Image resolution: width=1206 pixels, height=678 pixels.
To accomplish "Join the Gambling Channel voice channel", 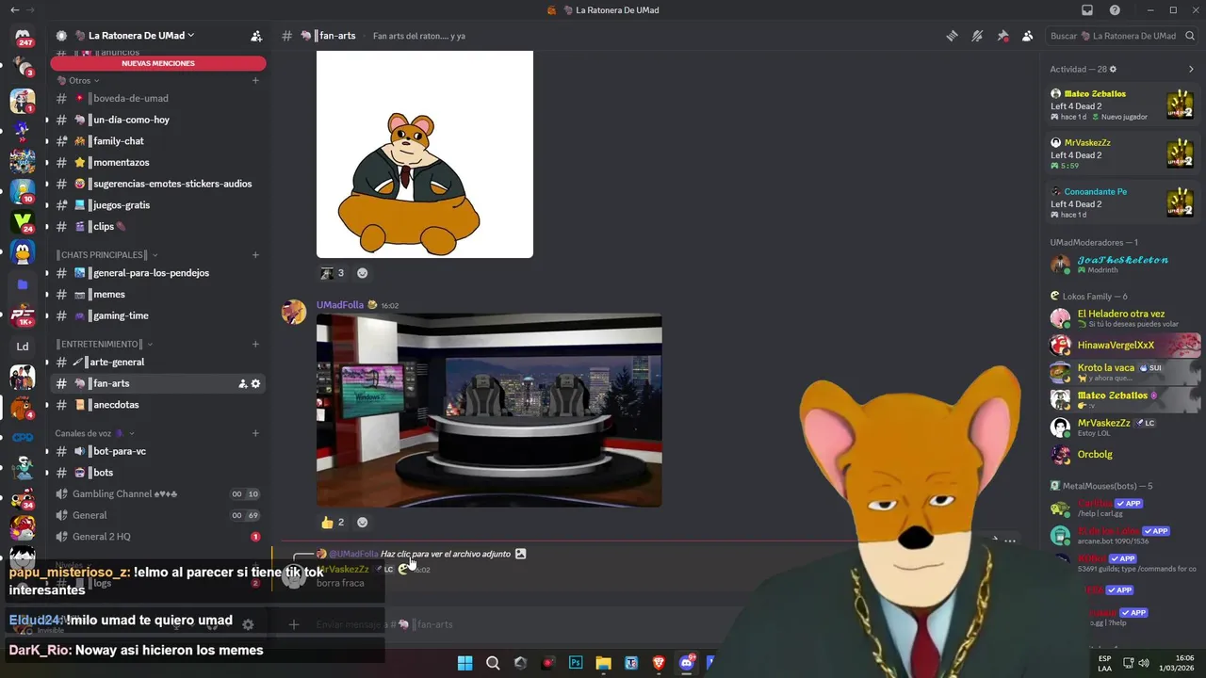I will (x=158, y=493).
